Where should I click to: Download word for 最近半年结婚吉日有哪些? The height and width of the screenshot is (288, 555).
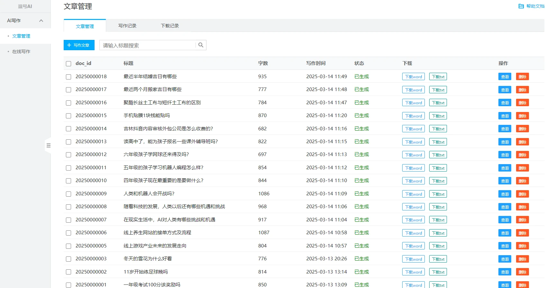click(414, 77)
